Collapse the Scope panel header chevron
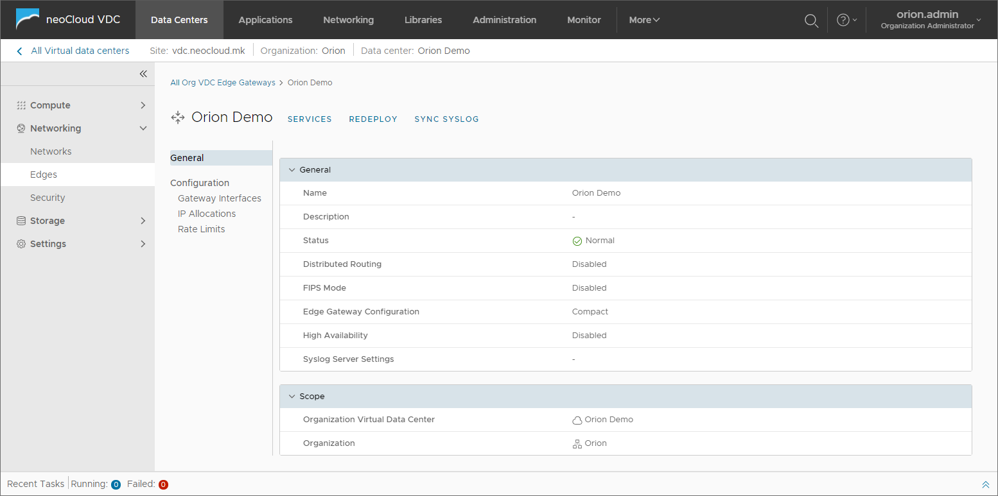This screenshot has width=998, height=496. pos(292,397)
